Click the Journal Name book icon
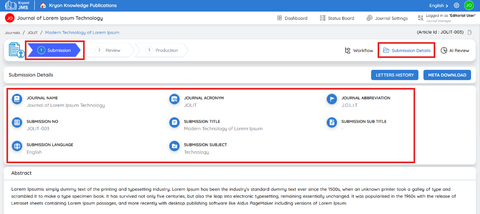 click(x=17, y=99)
